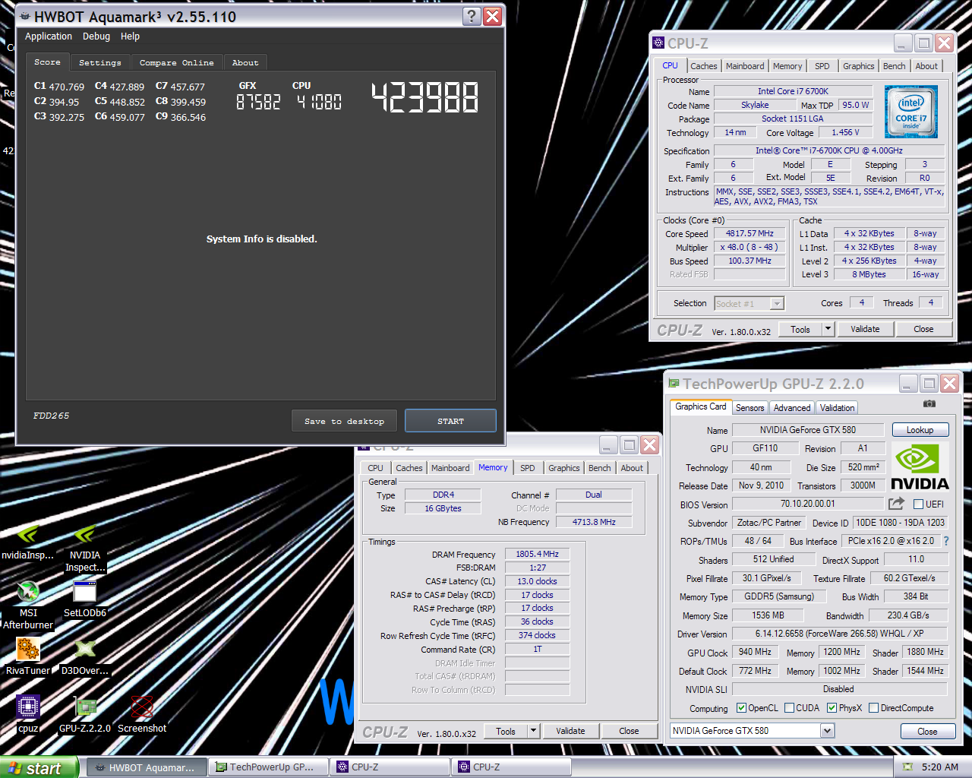Toggle the UEFI checkbox in GPU-Z
The width and height of the screenshot is (972, 778).
918,504
